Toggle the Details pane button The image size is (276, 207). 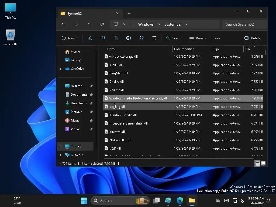coord(252,38)
